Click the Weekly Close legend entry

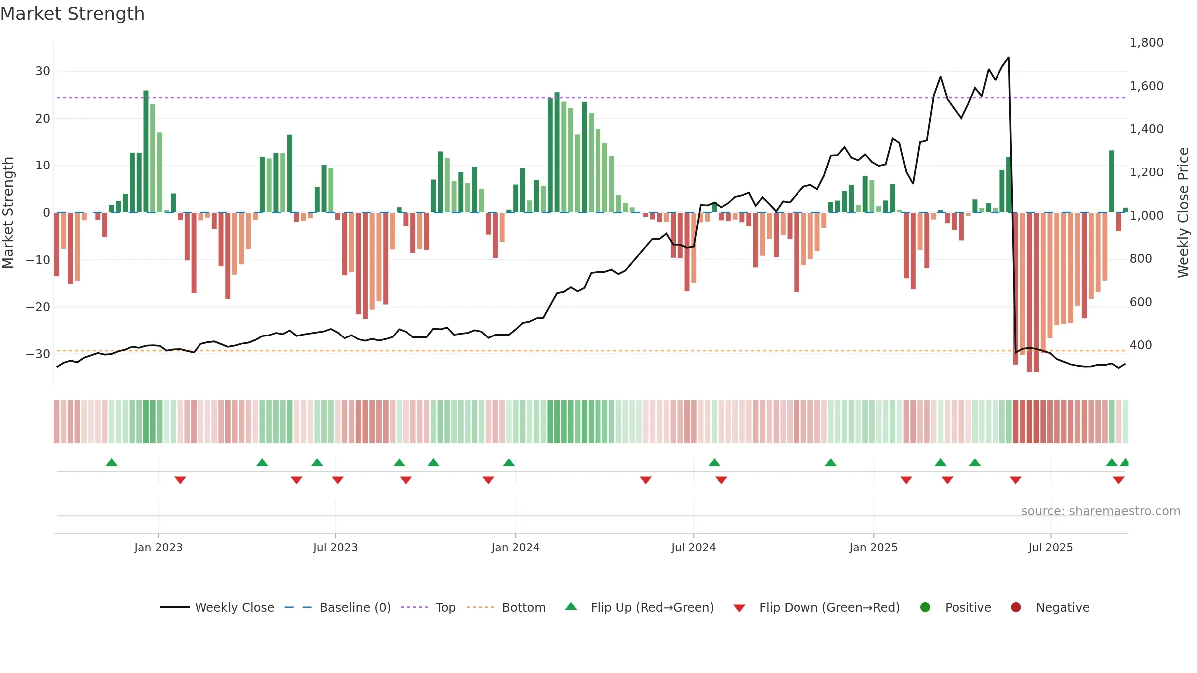tap(217, 607)
